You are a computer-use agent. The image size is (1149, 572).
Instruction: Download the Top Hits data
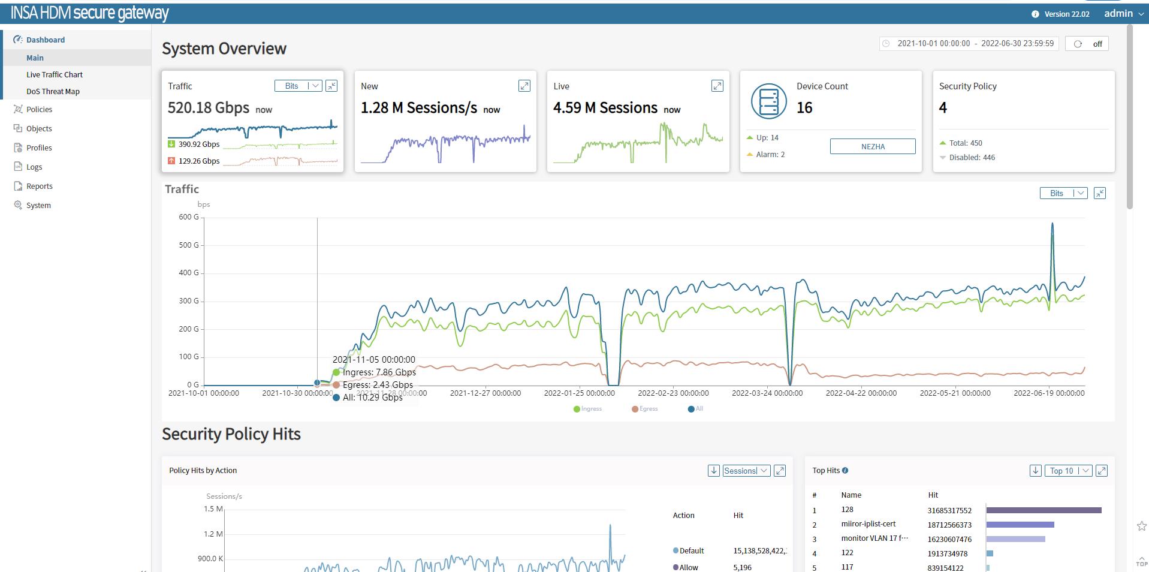pyautogui.click(x=1036, y=471)
